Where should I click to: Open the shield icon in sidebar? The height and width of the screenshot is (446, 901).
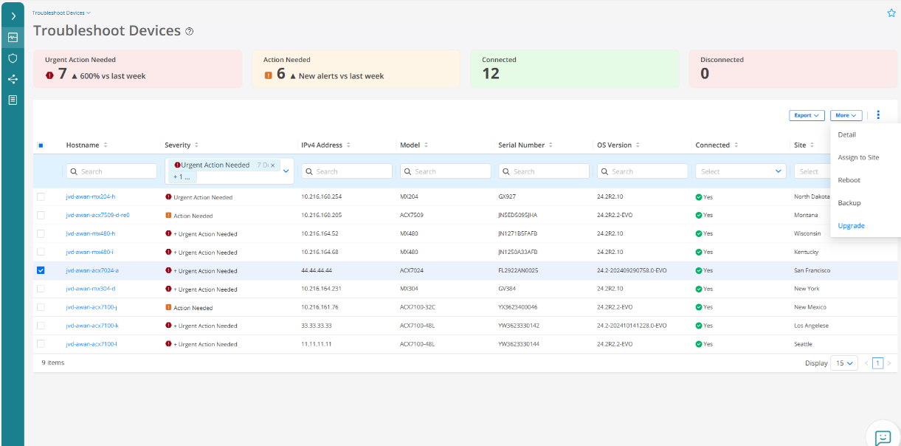coord(13,58)
